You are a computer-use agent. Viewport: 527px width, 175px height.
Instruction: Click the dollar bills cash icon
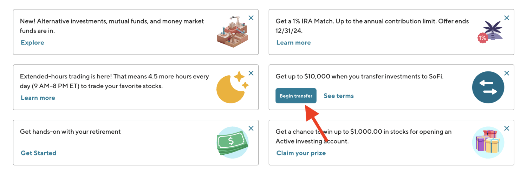point(232,142)
